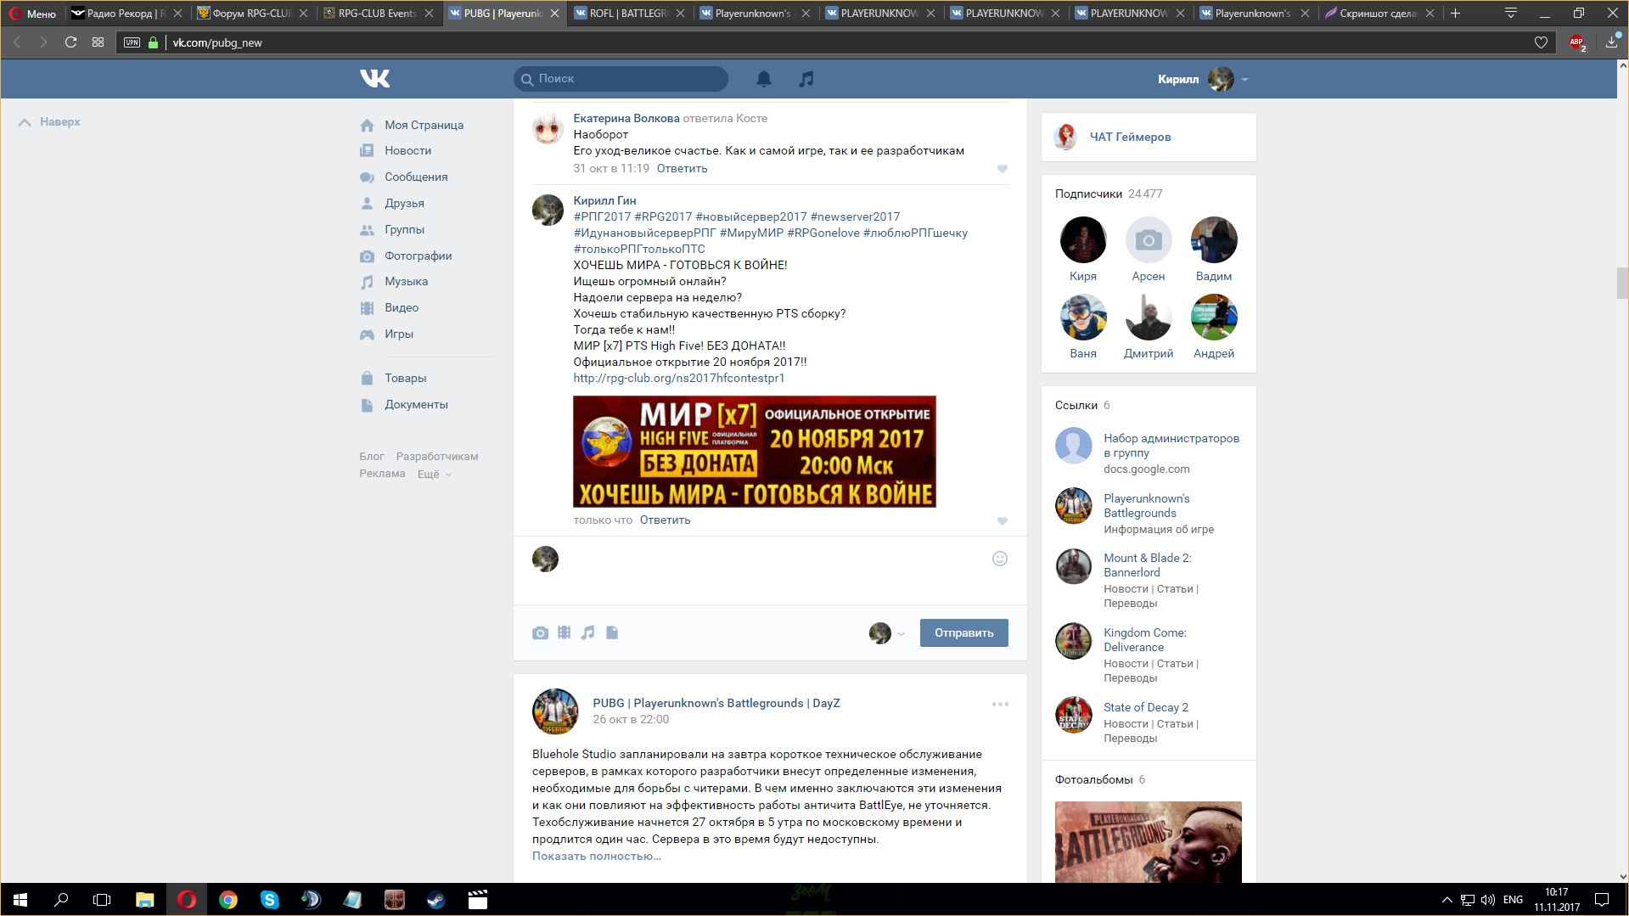Attach a video with film icon
The height and width of the screenshot is (916, 1629).
[564, 632]
